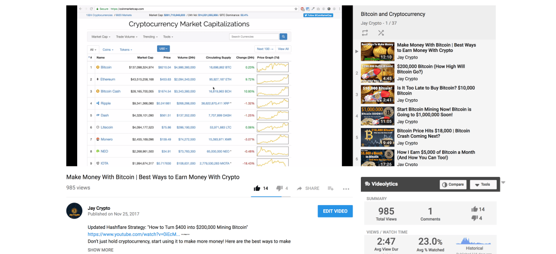Open thumbnail of $10,000 Bitcoin video
Image resolution: width=556 pixels, height=254 pixels.
tap(377, 94)
